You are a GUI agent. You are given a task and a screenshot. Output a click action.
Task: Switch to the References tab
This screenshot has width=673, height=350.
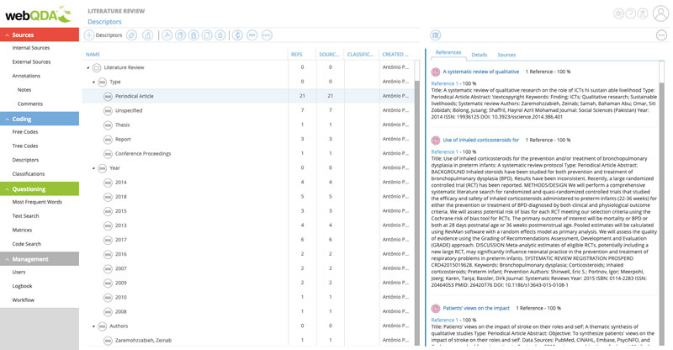pos(448,52)
